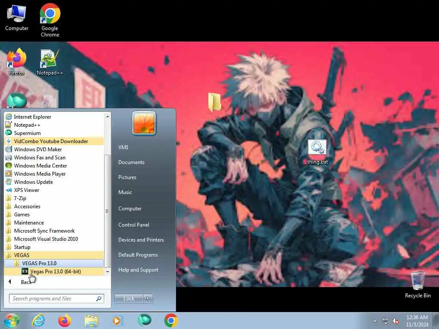439x329 pixels.
Task: Launch Google Chrome from desktop shortcut
Action: (50, 21)
